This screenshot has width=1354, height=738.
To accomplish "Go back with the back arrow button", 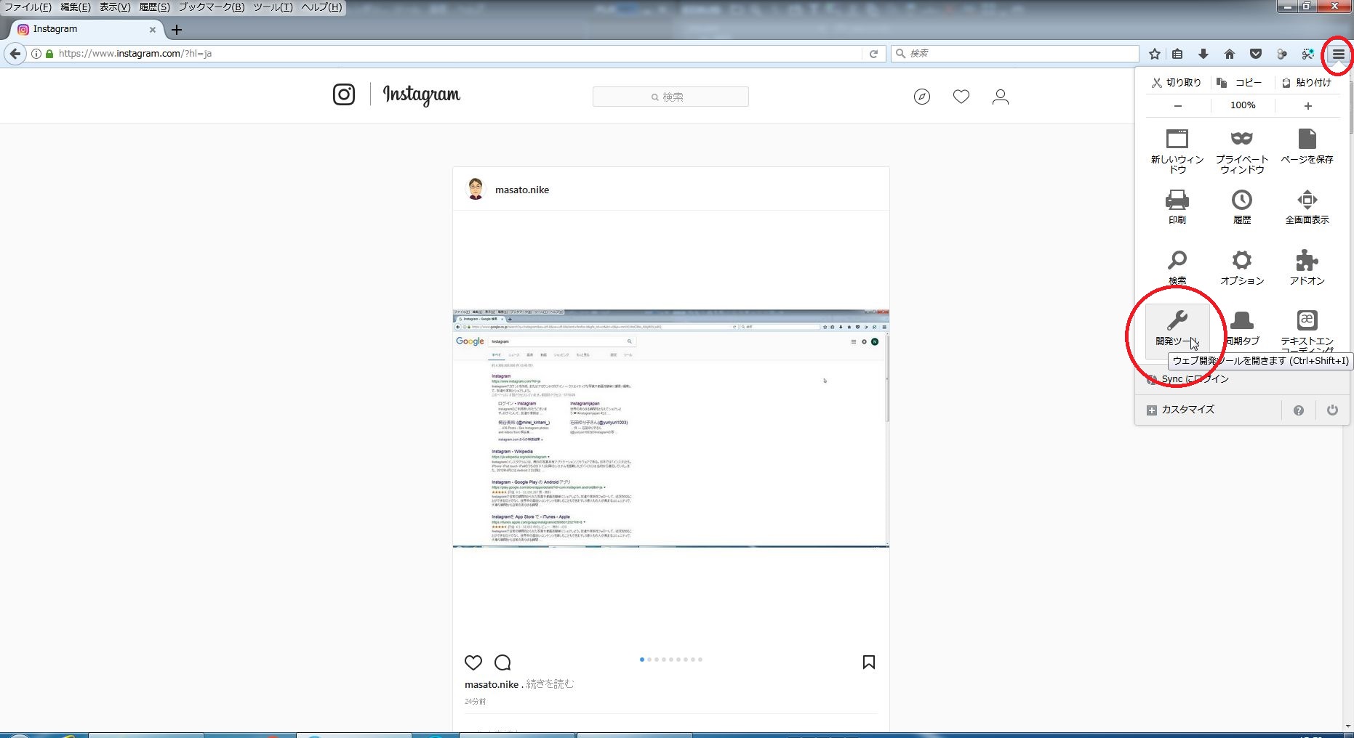I will click(15, 54).
